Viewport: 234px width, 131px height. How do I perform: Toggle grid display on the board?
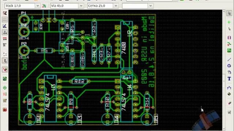(x=5, y=19)
